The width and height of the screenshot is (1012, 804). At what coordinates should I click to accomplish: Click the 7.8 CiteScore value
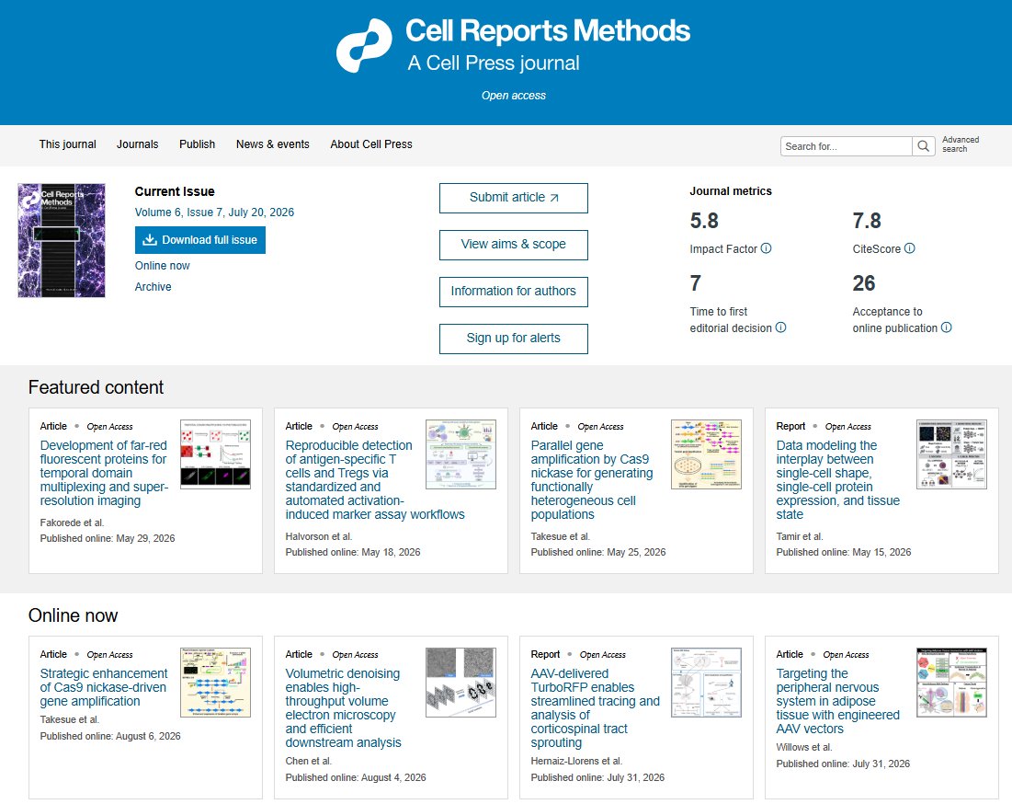[867, 221]
